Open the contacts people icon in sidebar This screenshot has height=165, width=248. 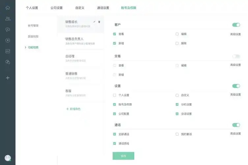click(8, 19)
